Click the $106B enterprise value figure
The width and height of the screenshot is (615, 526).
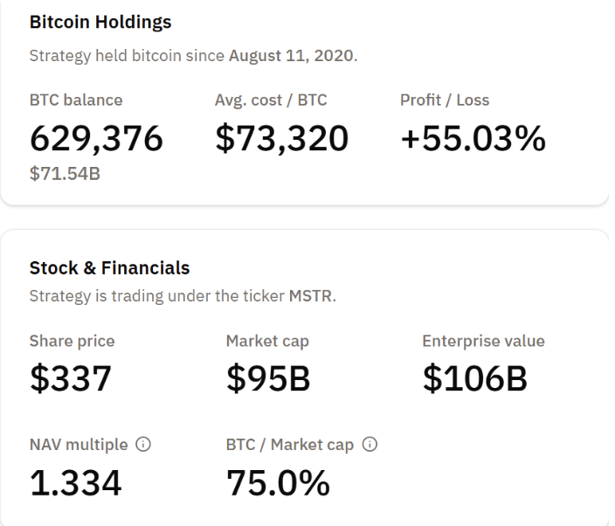point(474,377)
